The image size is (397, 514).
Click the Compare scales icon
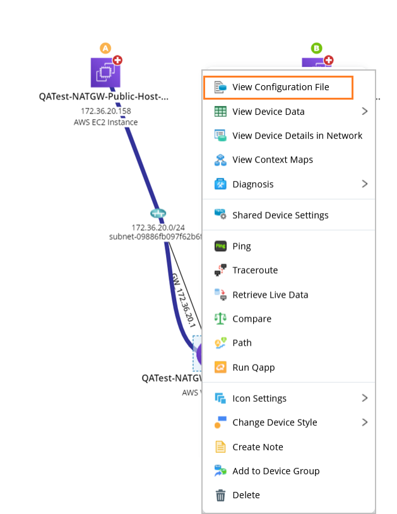pyautogui.click(x=220, y=319)
